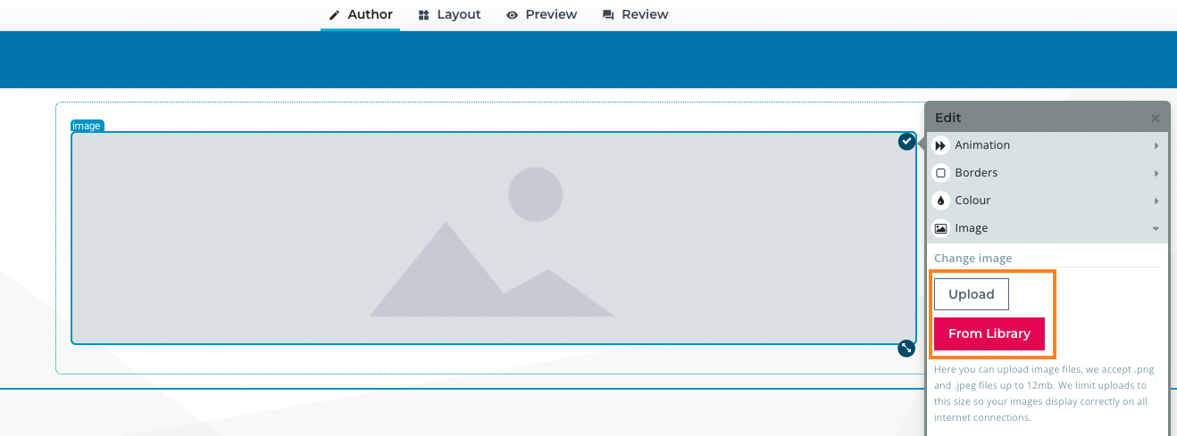Open the Preview tab
Image resolution: width=1177 pixels, height=436 pixels.
pos(542,14)
